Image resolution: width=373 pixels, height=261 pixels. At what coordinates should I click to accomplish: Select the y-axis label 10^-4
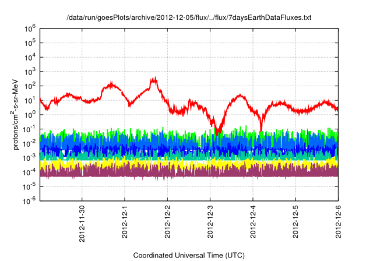[30, 172]
